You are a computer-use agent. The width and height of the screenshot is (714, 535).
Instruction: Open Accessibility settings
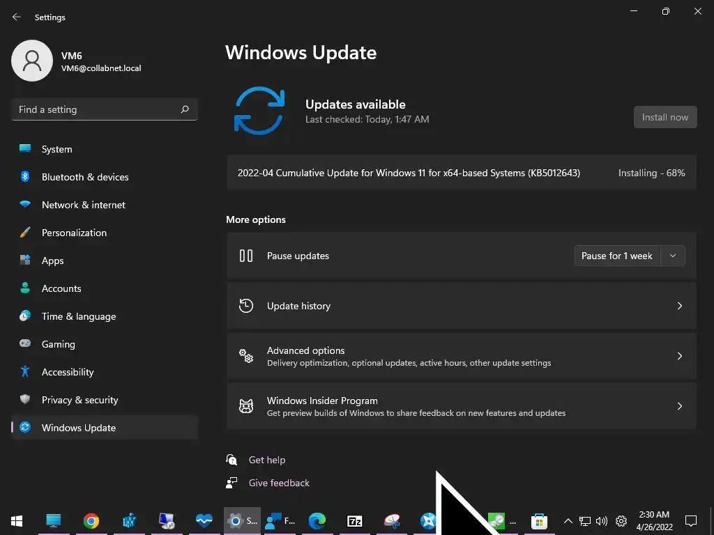coord(105,372)
